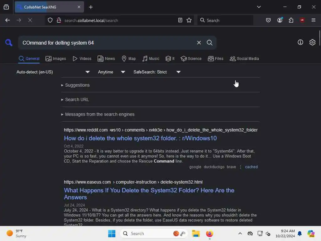Open Windows Start menu
The height and width of the screenshot is (241, 321).
112,233
